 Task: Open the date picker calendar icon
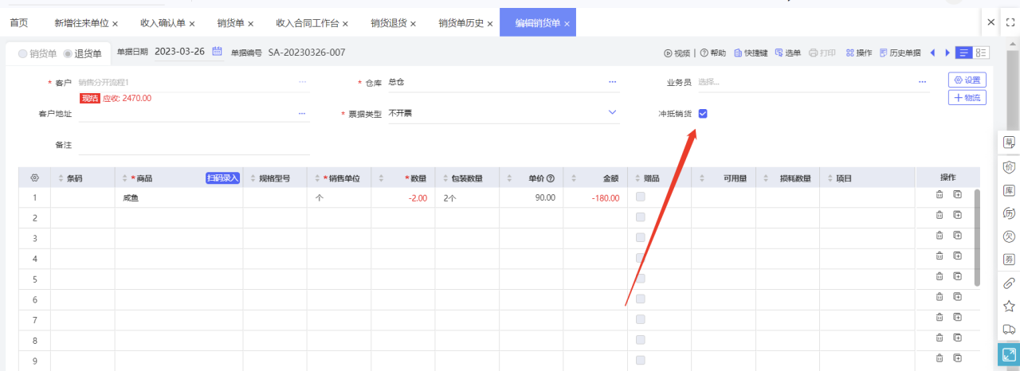pyautogui.click(x=217, y=52)
